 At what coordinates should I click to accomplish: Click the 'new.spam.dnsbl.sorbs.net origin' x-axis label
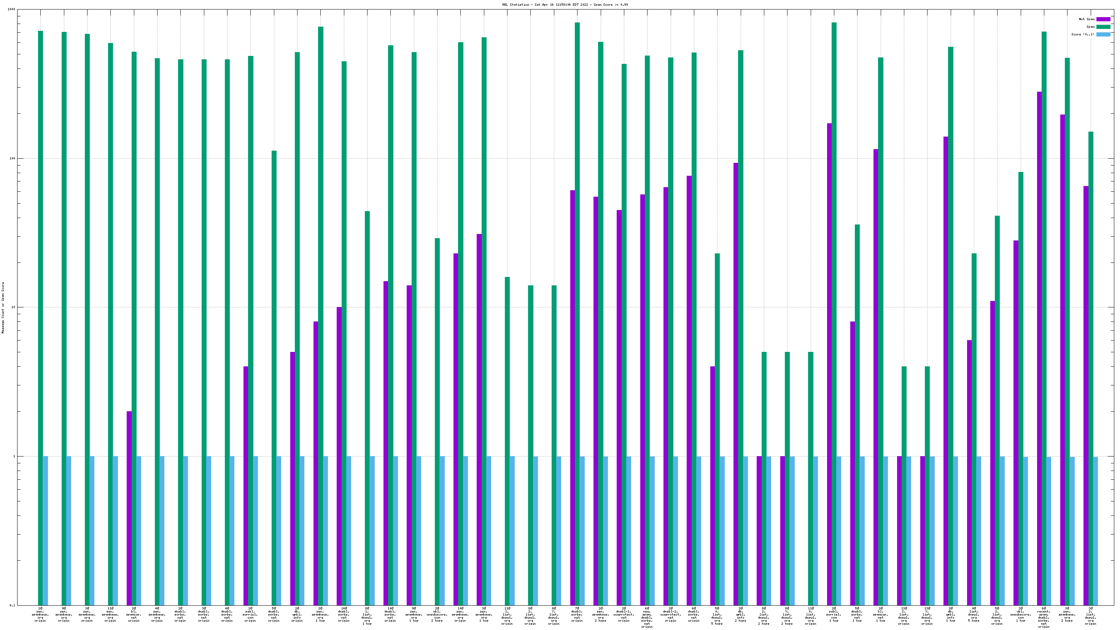pos(647,617)
